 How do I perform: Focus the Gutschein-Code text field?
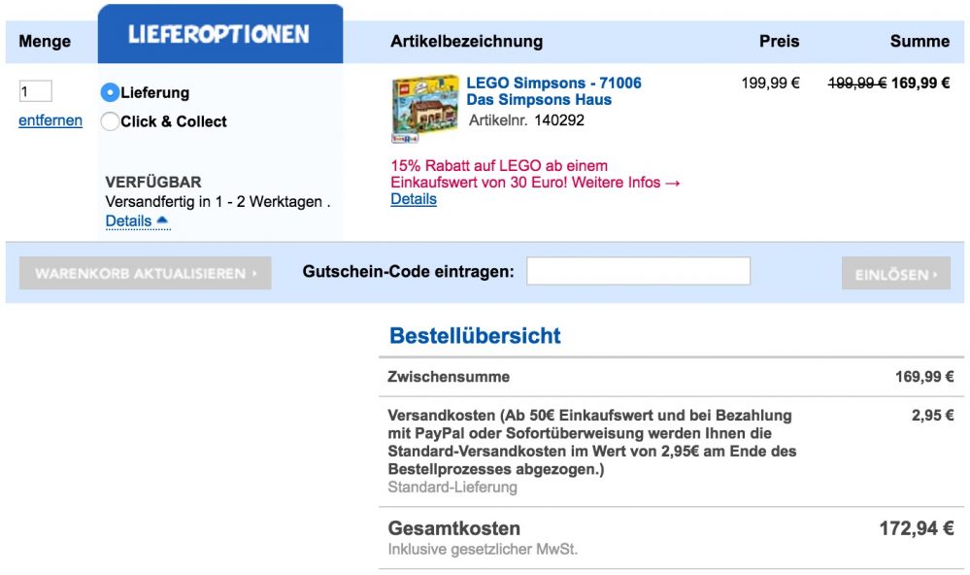638,272
